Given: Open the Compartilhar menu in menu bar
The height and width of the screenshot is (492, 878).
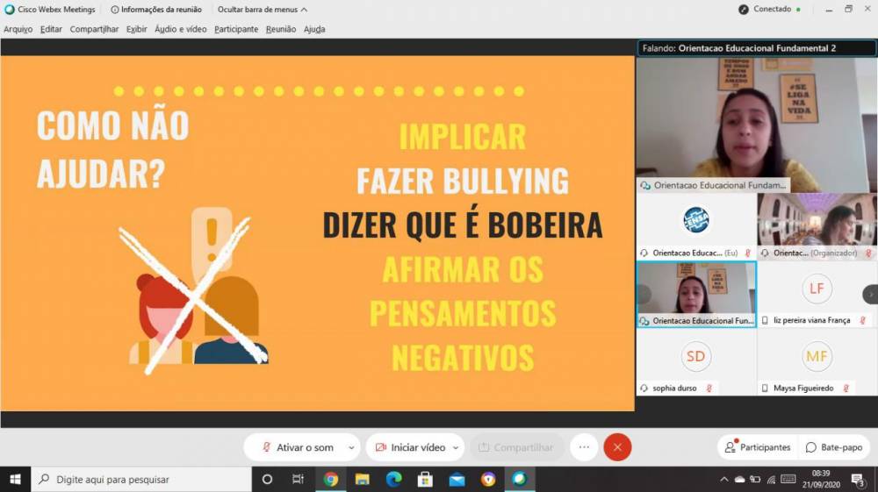Looking at the screenshot, I should click(94, 29).
